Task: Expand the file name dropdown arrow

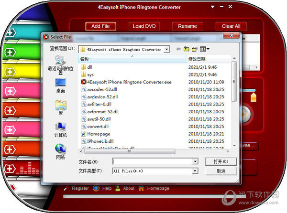Action: click(x=195, y=161)
